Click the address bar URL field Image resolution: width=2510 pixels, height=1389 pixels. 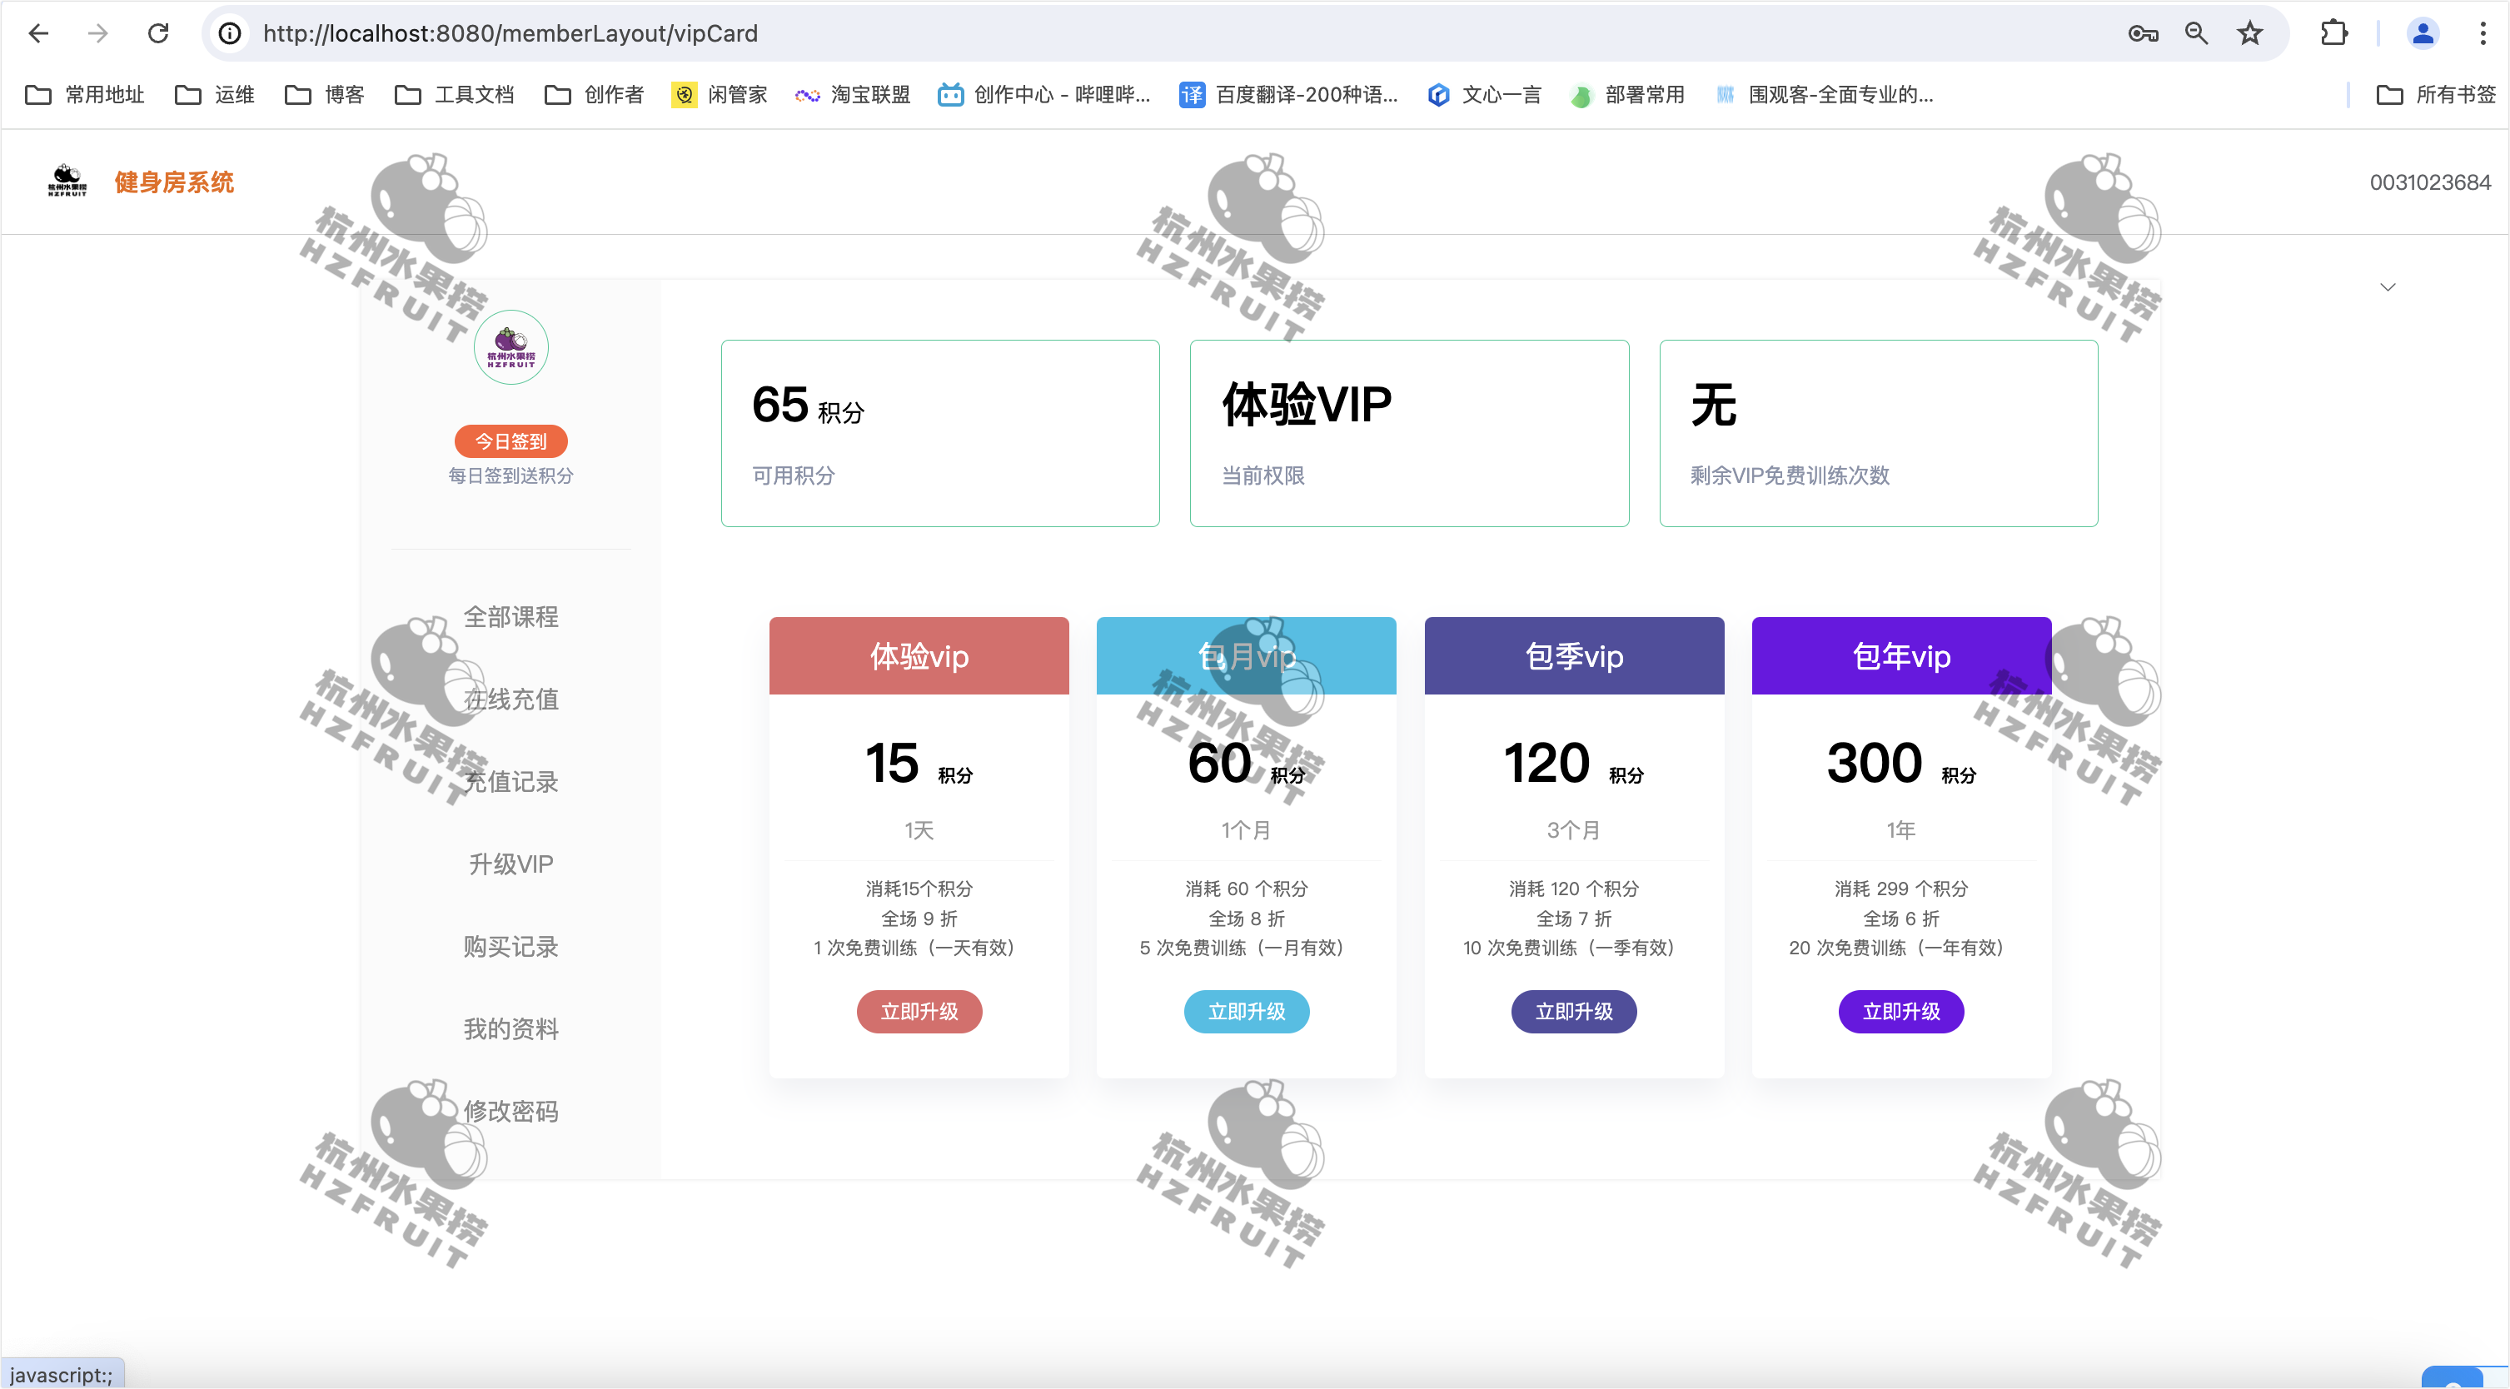coord(1169,33)
